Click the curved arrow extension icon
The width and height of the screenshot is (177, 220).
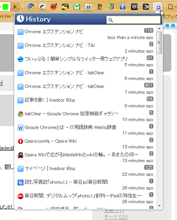click(43, 7)
